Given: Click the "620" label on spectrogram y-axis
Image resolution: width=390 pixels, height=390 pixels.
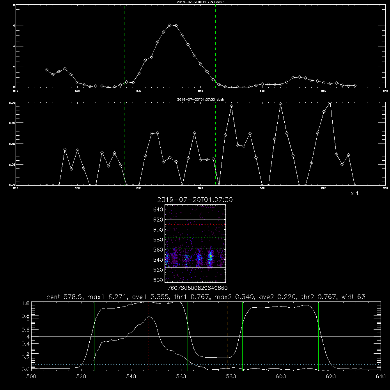Looking at the screenshot, I should [x=158, y=220].
